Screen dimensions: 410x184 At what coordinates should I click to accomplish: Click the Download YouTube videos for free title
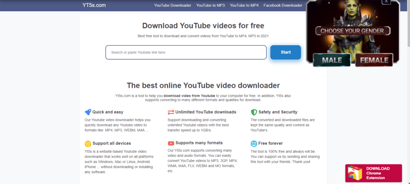click(x=203, y=26)
